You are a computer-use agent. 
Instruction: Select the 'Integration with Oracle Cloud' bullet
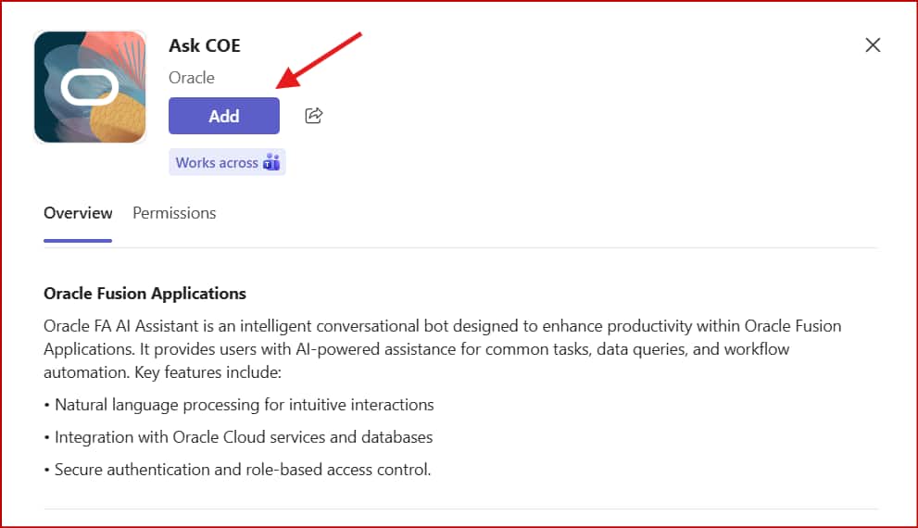(243, 437)
